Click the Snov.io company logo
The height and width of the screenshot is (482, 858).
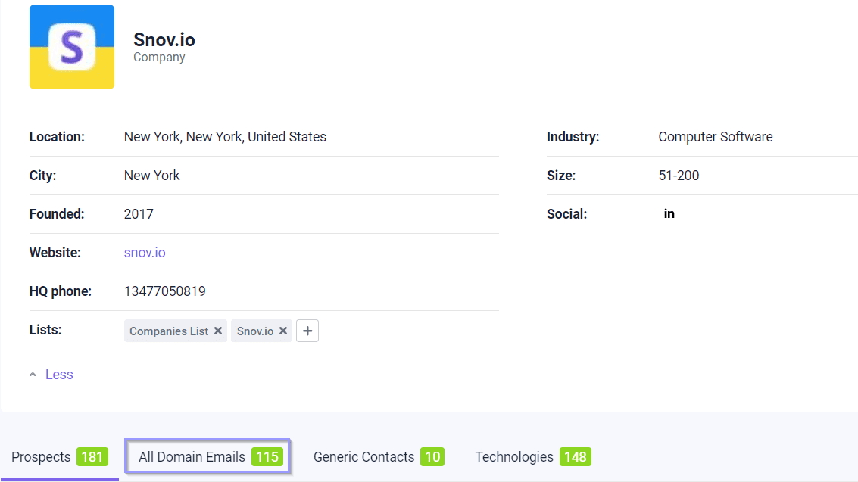coord(72,47)
